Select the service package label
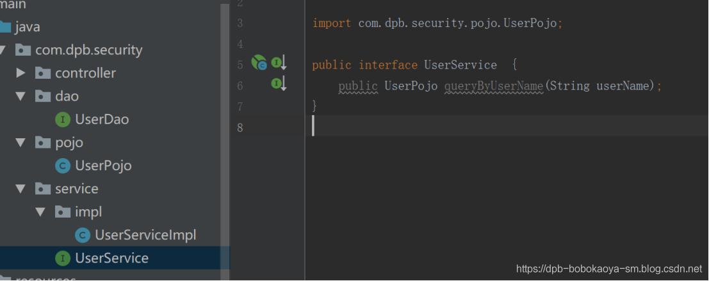709x281 pixels. pos(76,188)
